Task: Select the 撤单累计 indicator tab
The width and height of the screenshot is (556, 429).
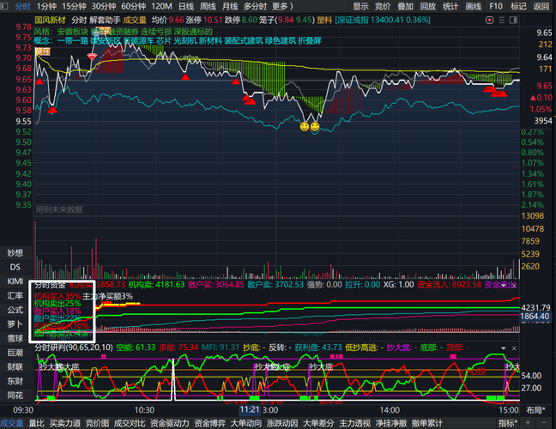Action: tap(427, 423)
